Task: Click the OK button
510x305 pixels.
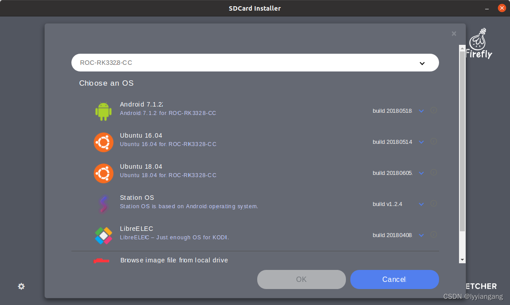Action: 301,279
